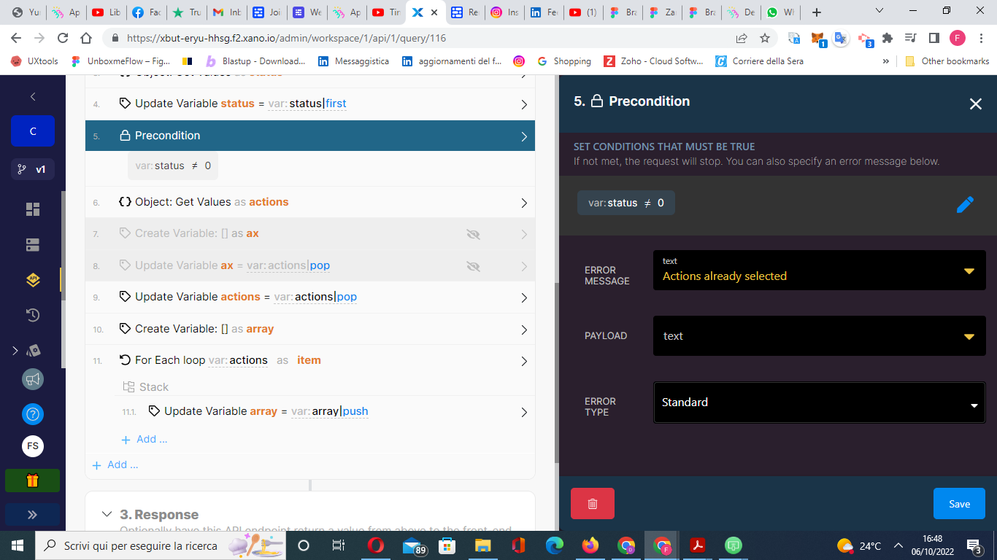Open the Xano dashboard grid icon in the sidebar
The image size is (997, 560).
click(x=33, y=209)
